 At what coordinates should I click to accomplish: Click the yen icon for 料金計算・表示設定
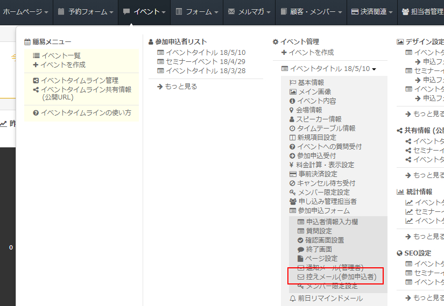(292, 165)
